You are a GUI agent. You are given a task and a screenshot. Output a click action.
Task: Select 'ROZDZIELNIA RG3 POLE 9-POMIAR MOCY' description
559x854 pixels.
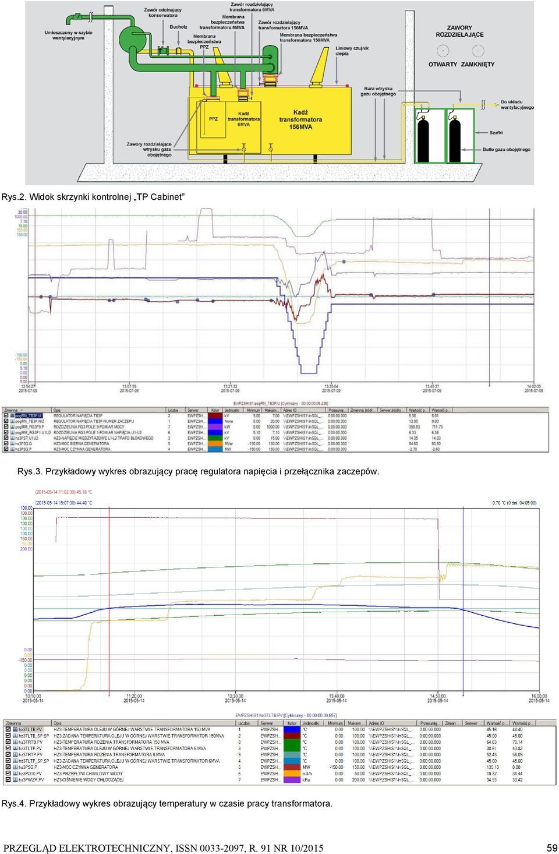pos(89,427)
